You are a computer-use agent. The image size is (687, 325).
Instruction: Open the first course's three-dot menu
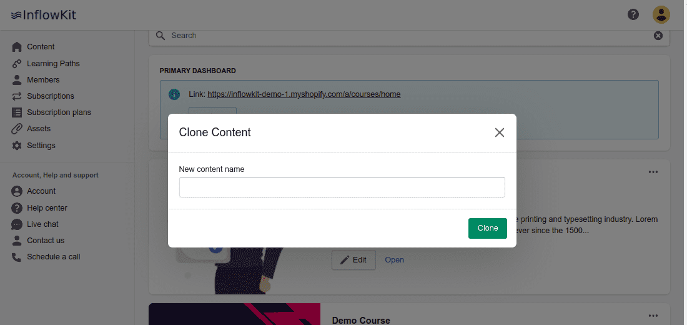(x=653, y=172)
